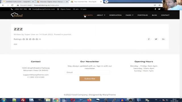Click the 'Our Newsletter' footer heading
Screen dimensions: 182x102
click(90, 61)
